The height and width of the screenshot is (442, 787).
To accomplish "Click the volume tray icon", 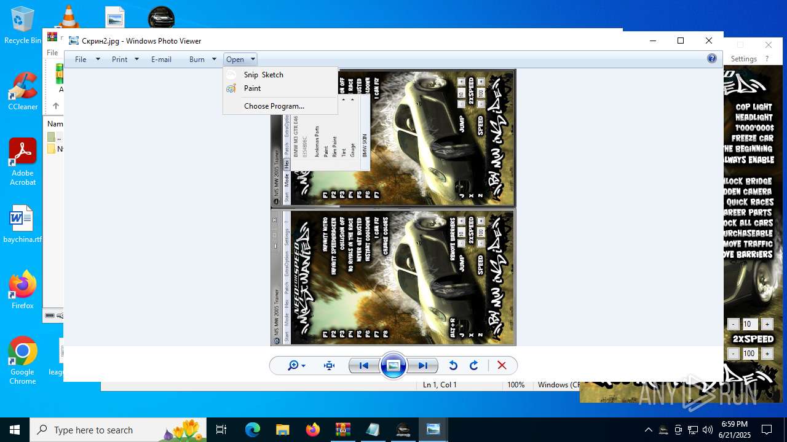I will click(x=707, y=430).
